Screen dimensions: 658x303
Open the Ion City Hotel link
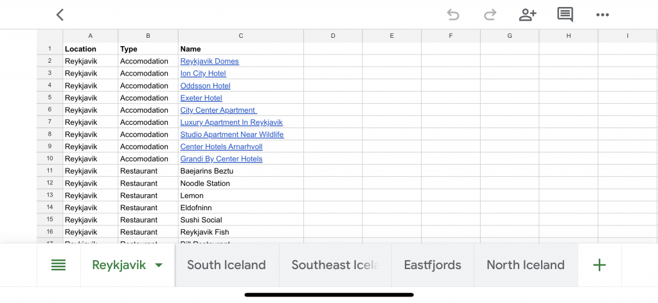tap(203, 73)
